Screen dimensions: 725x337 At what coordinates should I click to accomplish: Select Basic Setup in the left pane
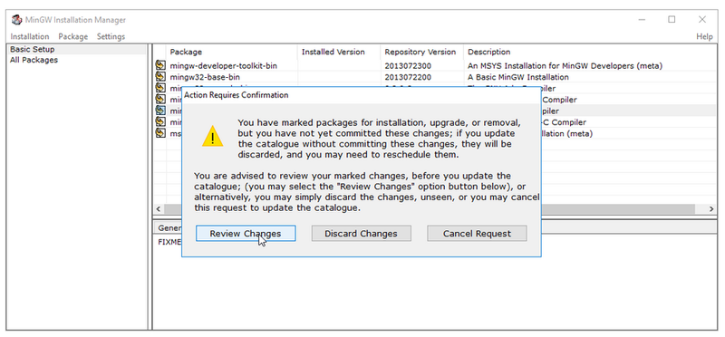[x=33, y=50]
